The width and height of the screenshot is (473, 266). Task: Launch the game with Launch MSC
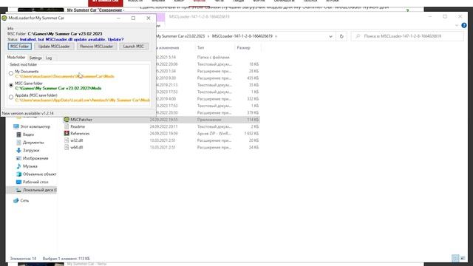(134, 47)
